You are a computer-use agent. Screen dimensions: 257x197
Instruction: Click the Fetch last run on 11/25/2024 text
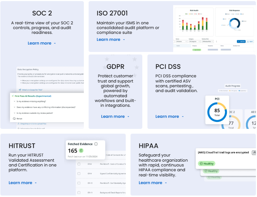tap(82, 156)
